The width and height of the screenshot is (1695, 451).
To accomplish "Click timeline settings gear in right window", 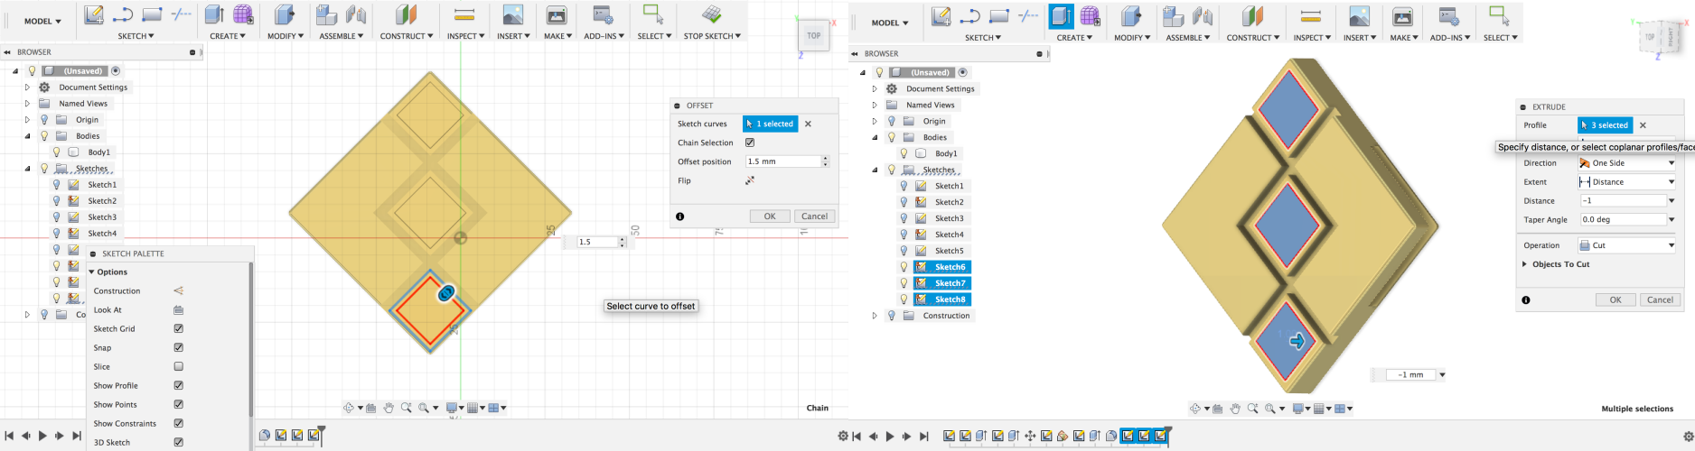I will click(x=1689, y=436).
